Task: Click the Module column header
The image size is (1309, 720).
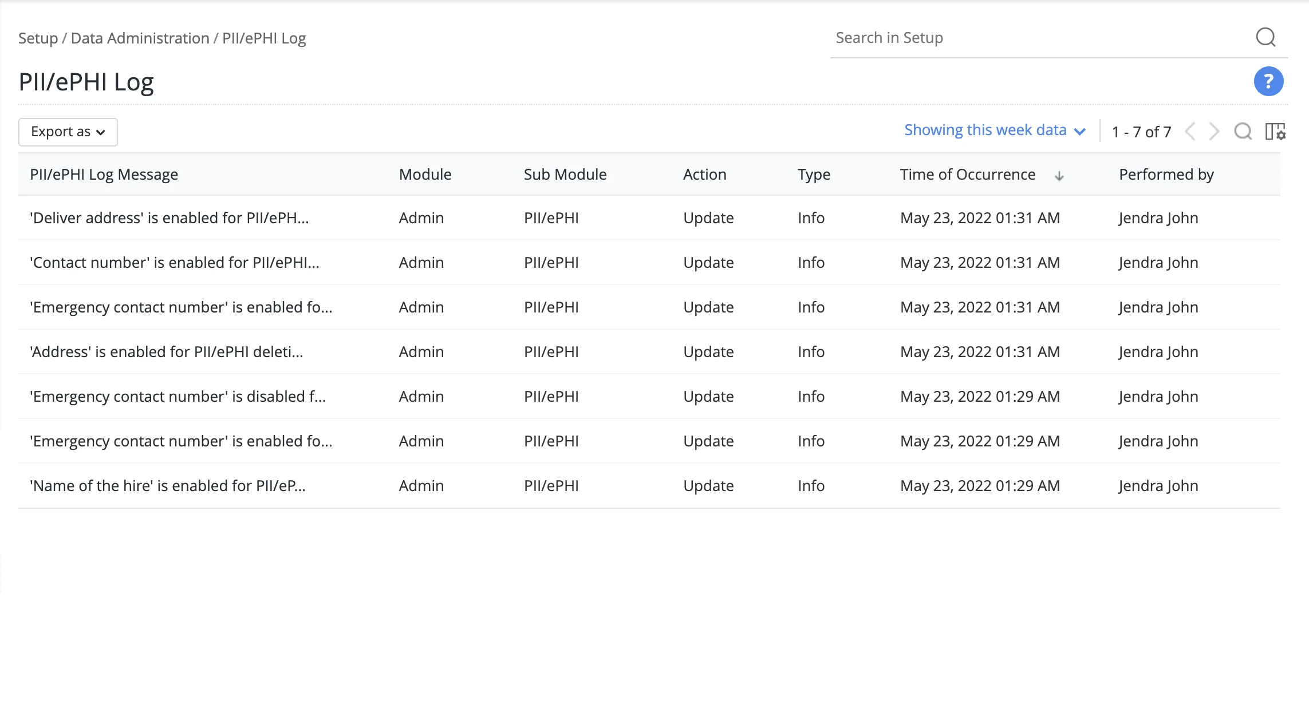Action: click(425, 175)
